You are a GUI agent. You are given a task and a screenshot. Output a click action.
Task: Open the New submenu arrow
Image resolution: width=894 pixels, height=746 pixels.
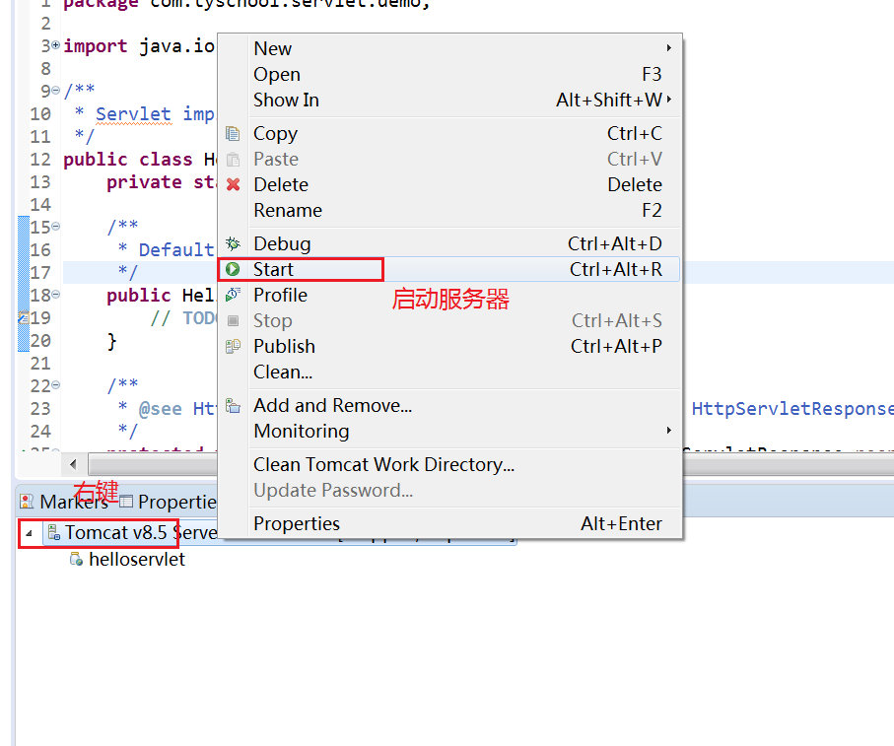pyautogui.click(x=668, y=47)
